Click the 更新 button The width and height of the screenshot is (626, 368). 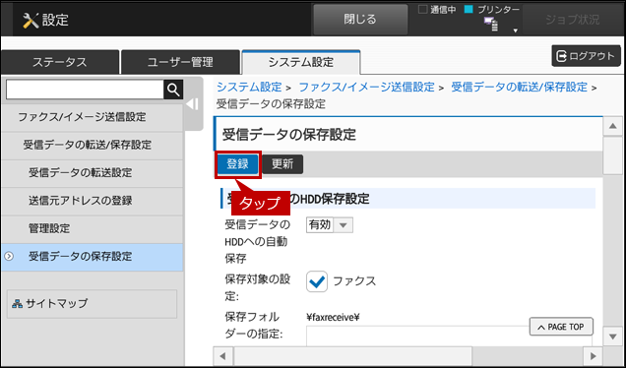[x=282, y=164]
